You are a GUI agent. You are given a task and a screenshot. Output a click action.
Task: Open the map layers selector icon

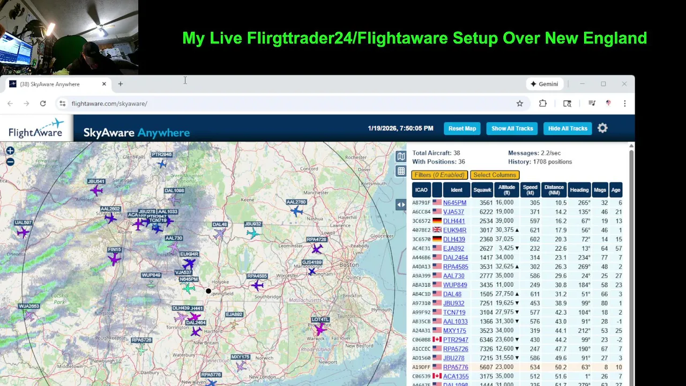click(401, 156)
